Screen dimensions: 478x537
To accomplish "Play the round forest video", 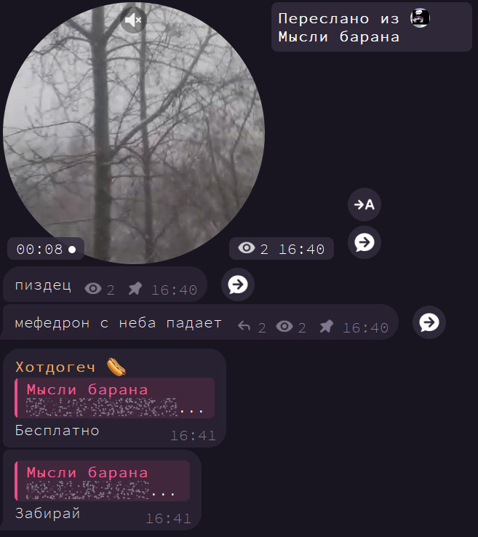I will click(134, 133).
